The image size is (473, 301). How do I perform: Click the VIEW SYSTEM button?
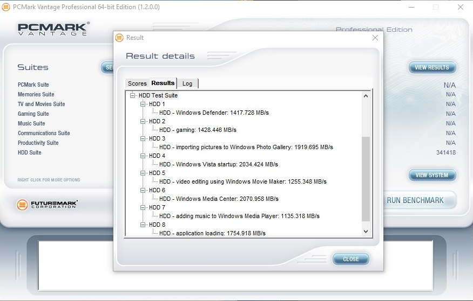pos(432,175)
